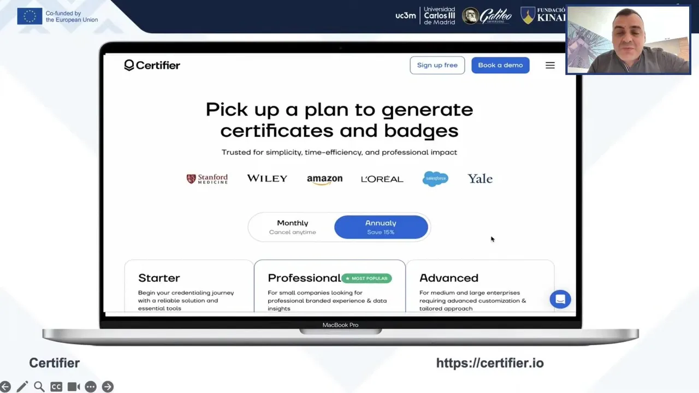Click 'Co-funded by the European Union' text
Screen dimensions: 699x393
point(72,16)
